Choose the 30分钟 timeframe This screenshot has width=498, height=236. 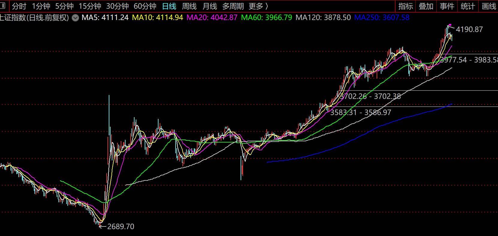117,6
